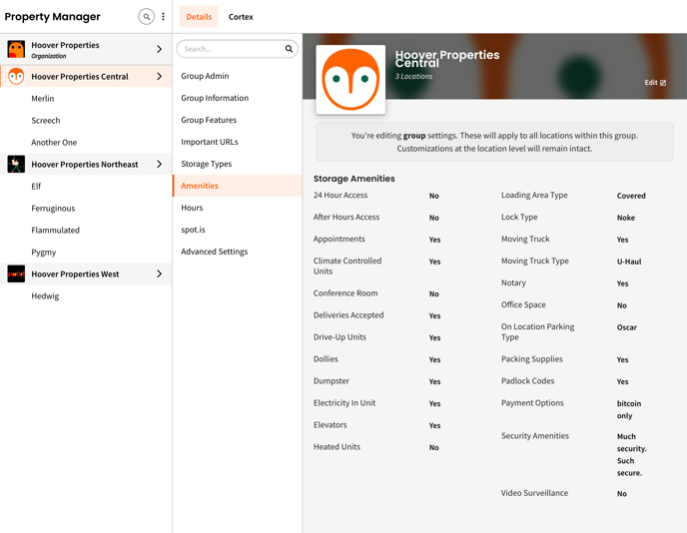Select the Merlin location
This screenshot has width=687, height=533.
pos(43,99)
